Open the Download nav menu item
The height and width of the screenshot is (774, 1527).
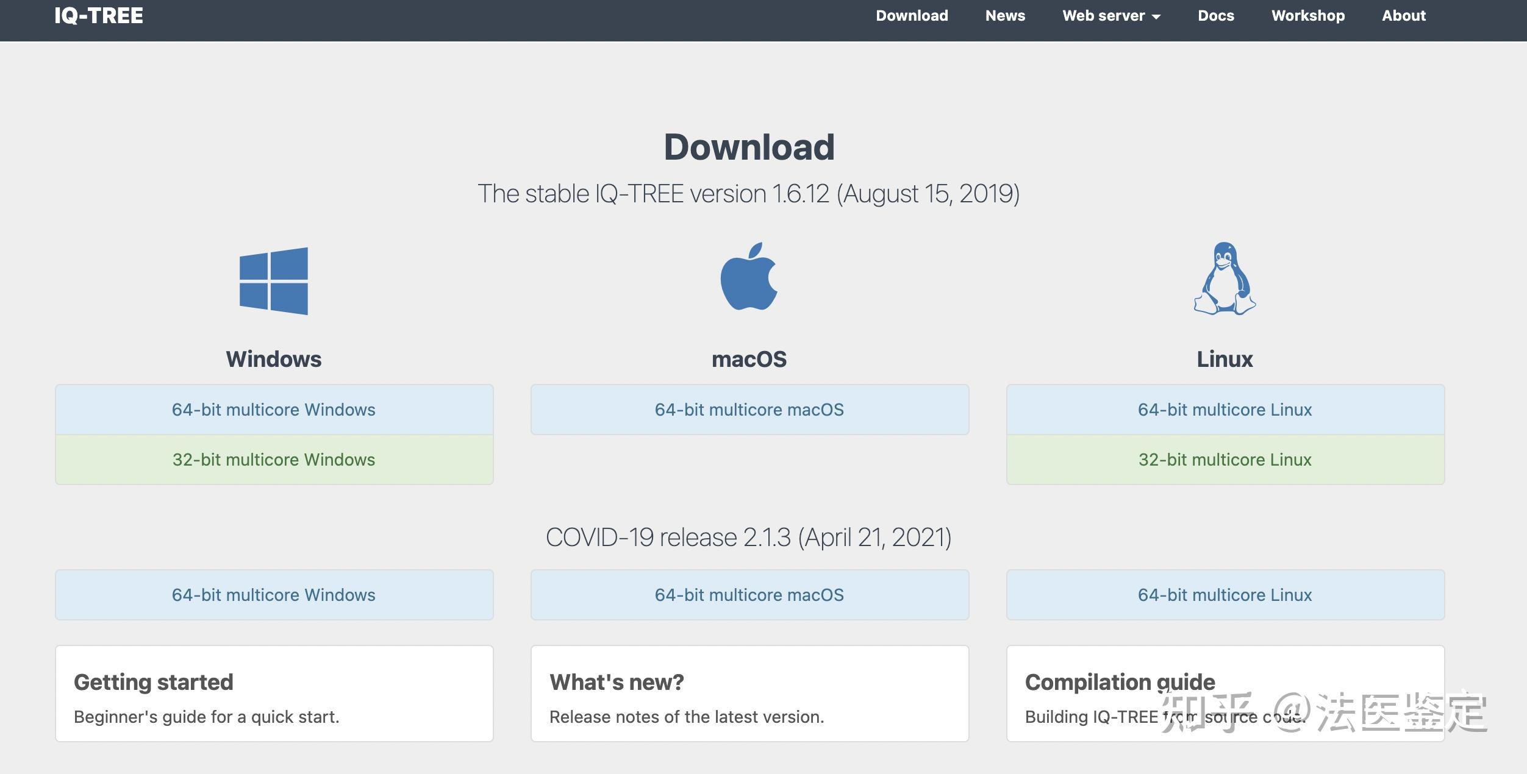[912, 16]
